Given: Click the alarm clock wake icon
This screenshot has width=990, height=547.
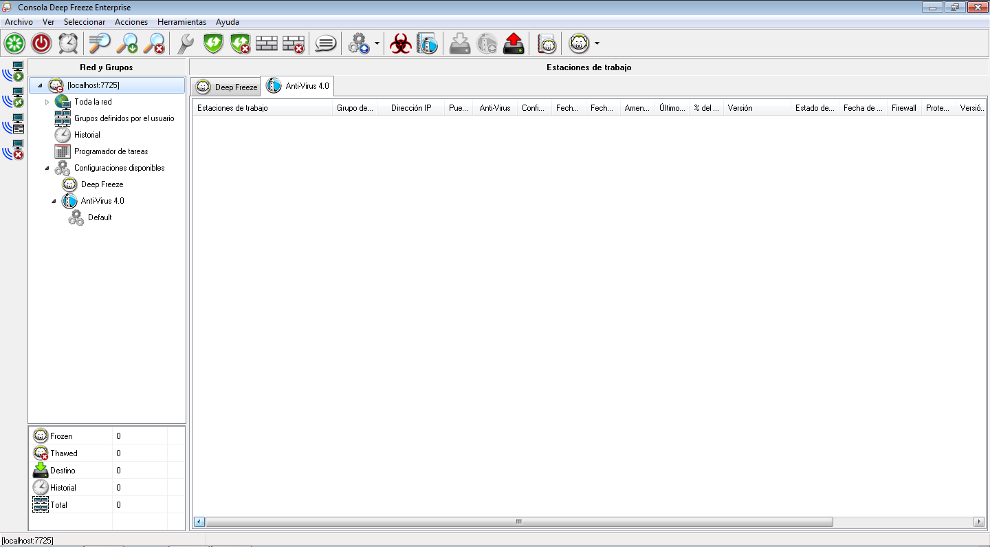Looking at the screenshot, I should pos(68,43).
